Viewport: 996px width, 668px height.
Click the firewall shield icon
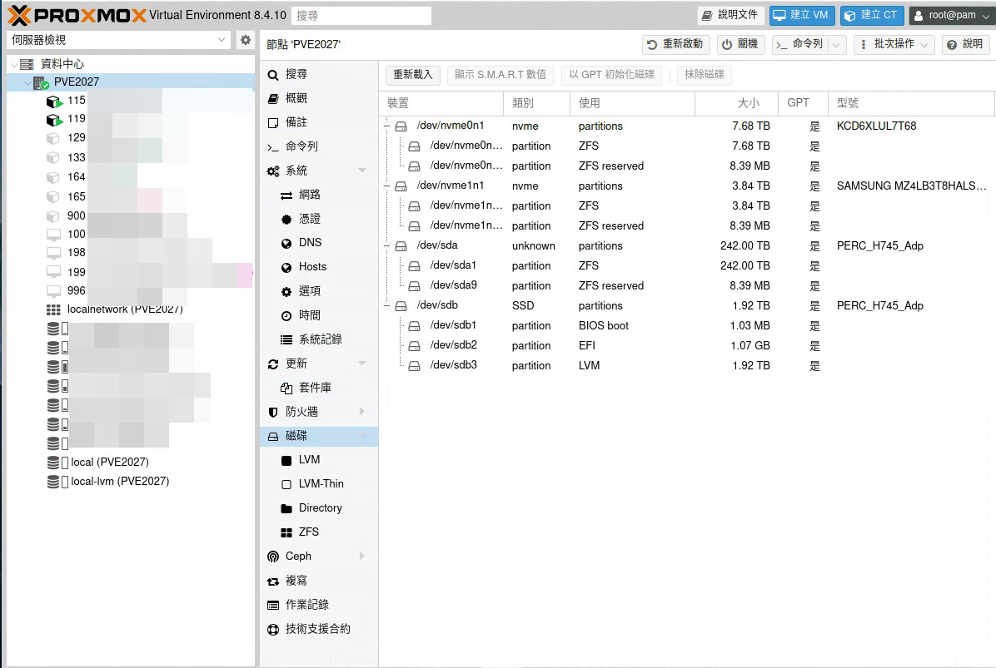pyautogui.click(x=273, y=412)
